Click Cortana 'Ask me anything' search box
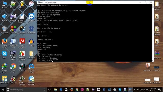 pos(26,90)
